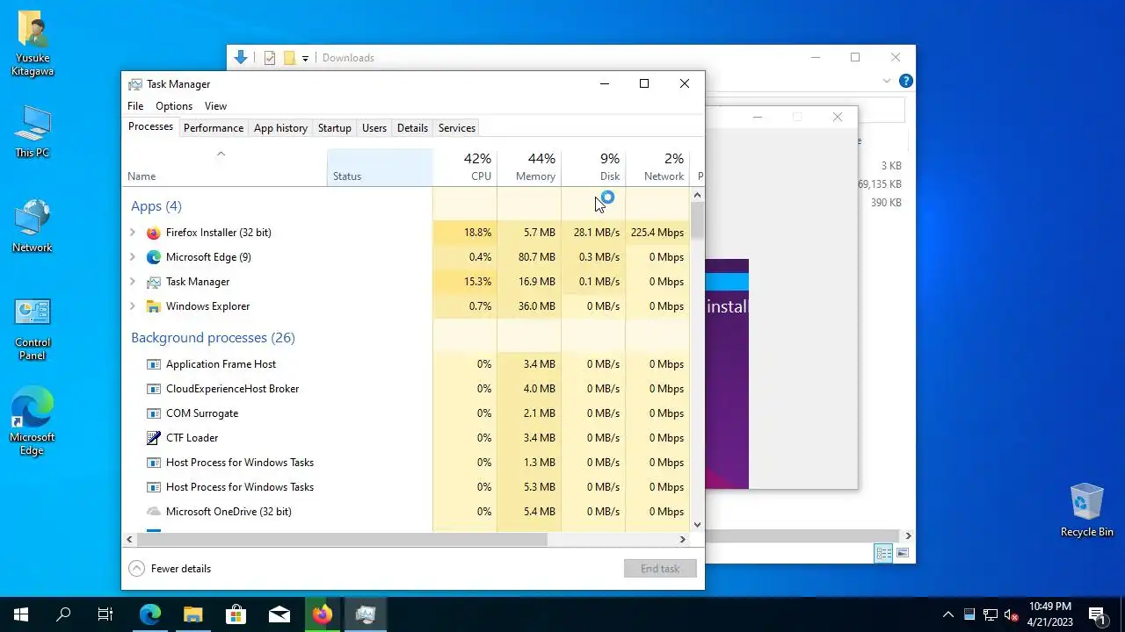Switch to the Users tab
Screen dimensions: 1125x632
(x=374, y=128)
